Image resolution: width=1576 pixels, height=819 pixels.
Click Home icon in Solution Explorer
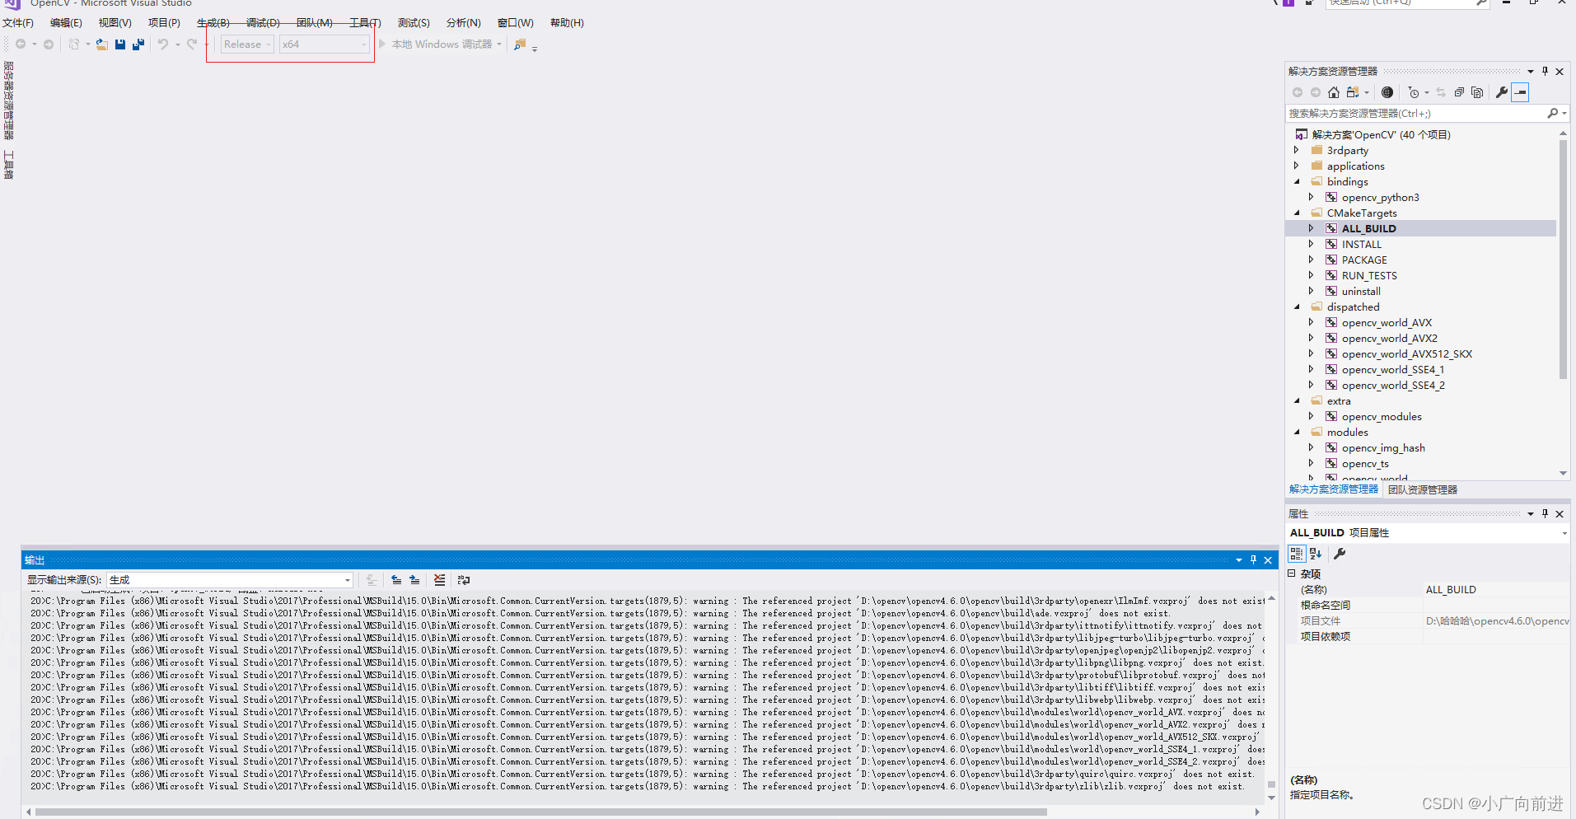[1334, 92]
